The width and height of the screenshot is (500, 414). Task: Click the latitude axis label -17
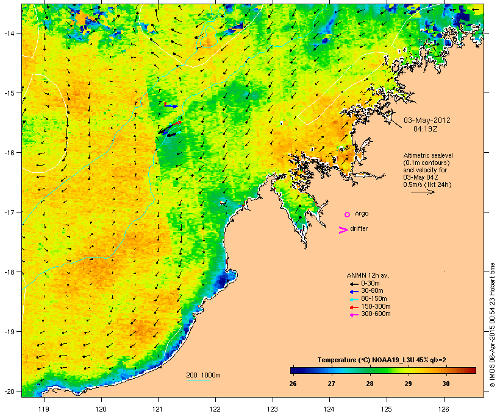click(x=8, y=212)
